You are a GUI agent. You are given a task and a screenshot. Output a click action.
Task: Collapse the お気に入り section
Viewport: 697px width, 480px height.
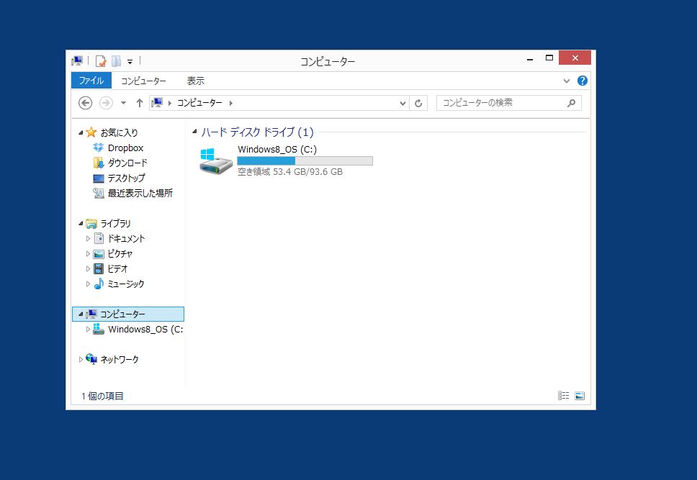click(81, 132)
